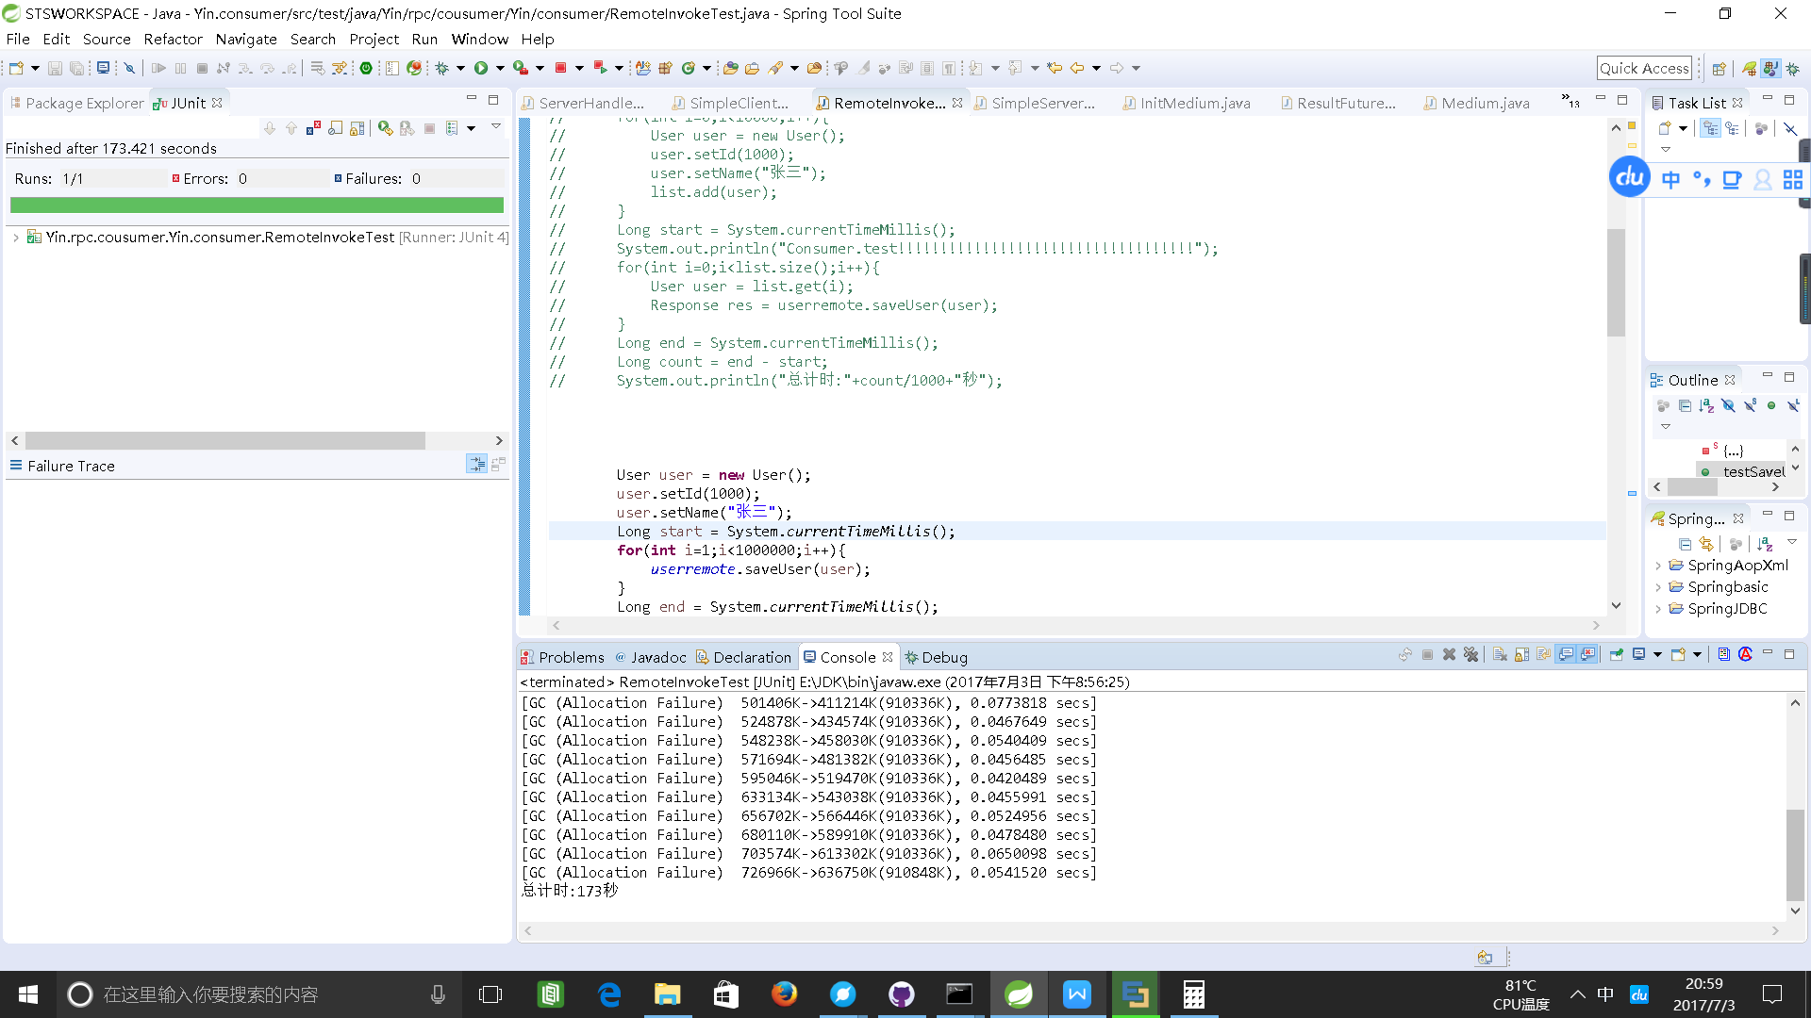Viewport: 1811px width, 1018px height.
Task: Click the Open Perspective icon
Action: pyautogui.click(x=1720, y=68)
